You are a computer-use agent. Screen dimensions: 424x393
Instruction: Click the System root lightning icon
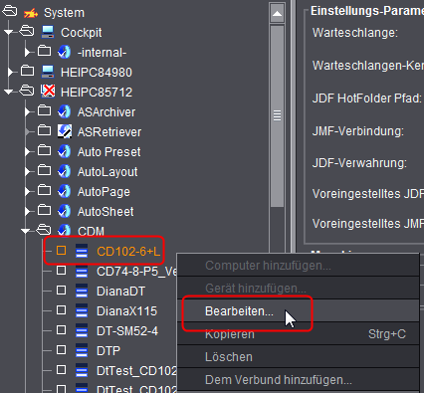pos(31,13)
